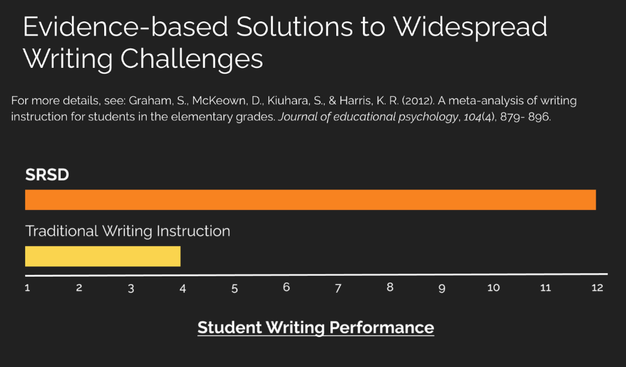Click axis number 5
This screenshot has height=367, width=626.
click(234, 289)
